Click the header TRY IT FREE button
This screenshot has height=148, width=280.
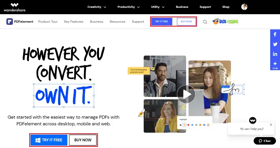162,21
